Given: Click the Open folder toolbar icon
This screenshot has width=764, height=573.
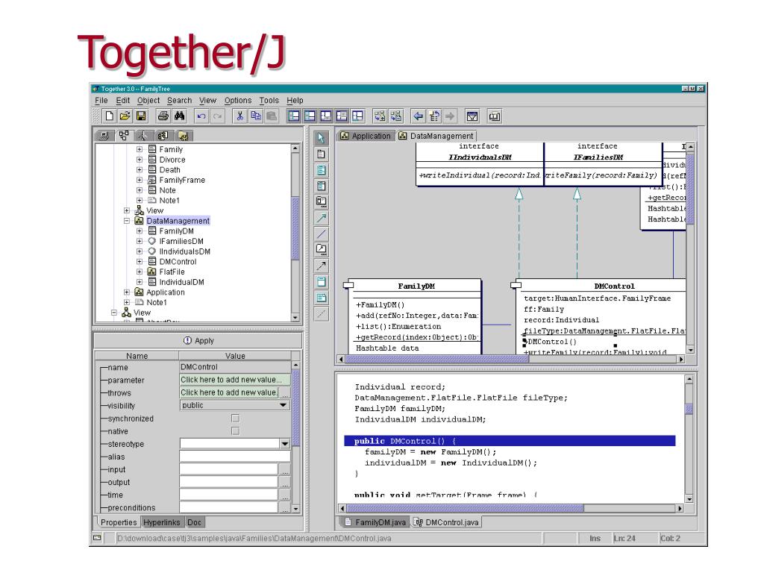Looking at the screenshot, I should point(125,116).
